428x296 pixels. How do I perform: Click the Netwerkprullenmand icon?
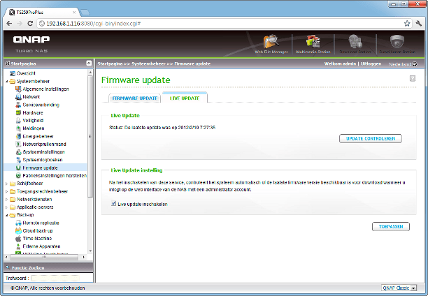click(x=18, y=145)
